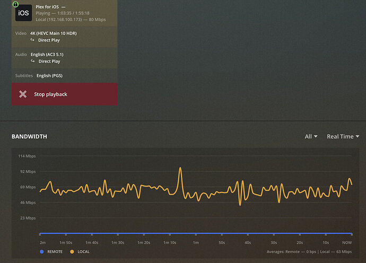The image size is (366, 263).
Task: Click the 30s time axis label
Action: click(x=274, y=242)
